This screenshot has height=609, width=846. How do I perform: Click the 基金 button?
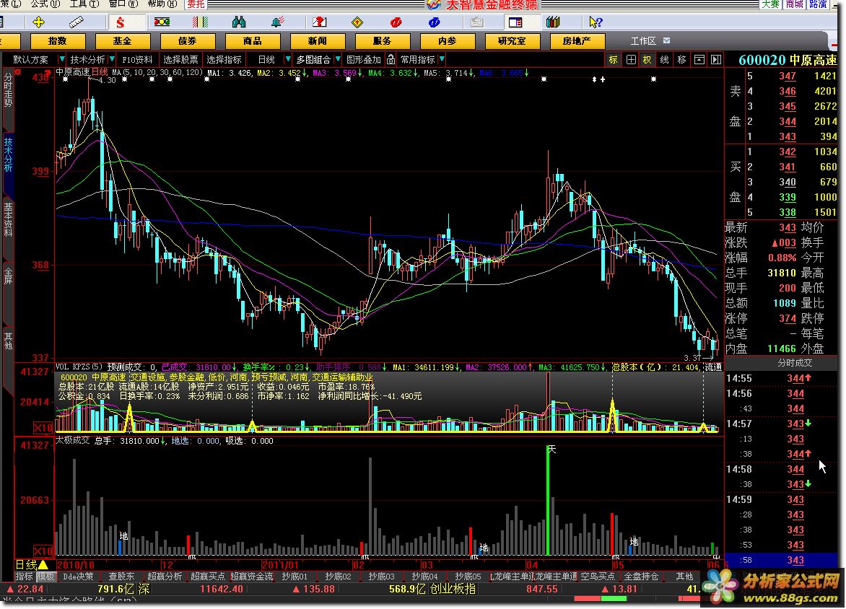[x=123, y=41]
